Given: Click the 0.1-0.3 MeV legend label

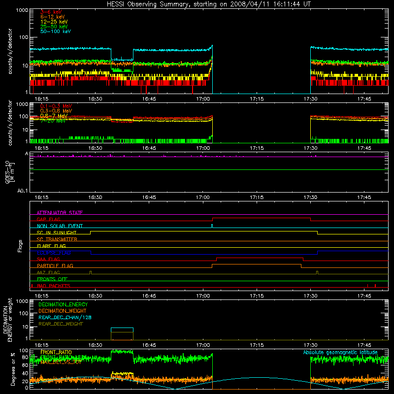Looking at the screenshot, I should 56,106.
